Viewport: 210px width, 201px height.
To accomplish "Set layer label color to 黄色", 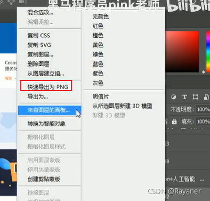I will [x=98, y=45].
